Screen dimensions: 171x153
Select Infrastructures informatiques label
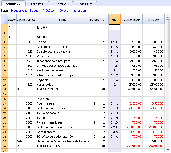point(56,75)
